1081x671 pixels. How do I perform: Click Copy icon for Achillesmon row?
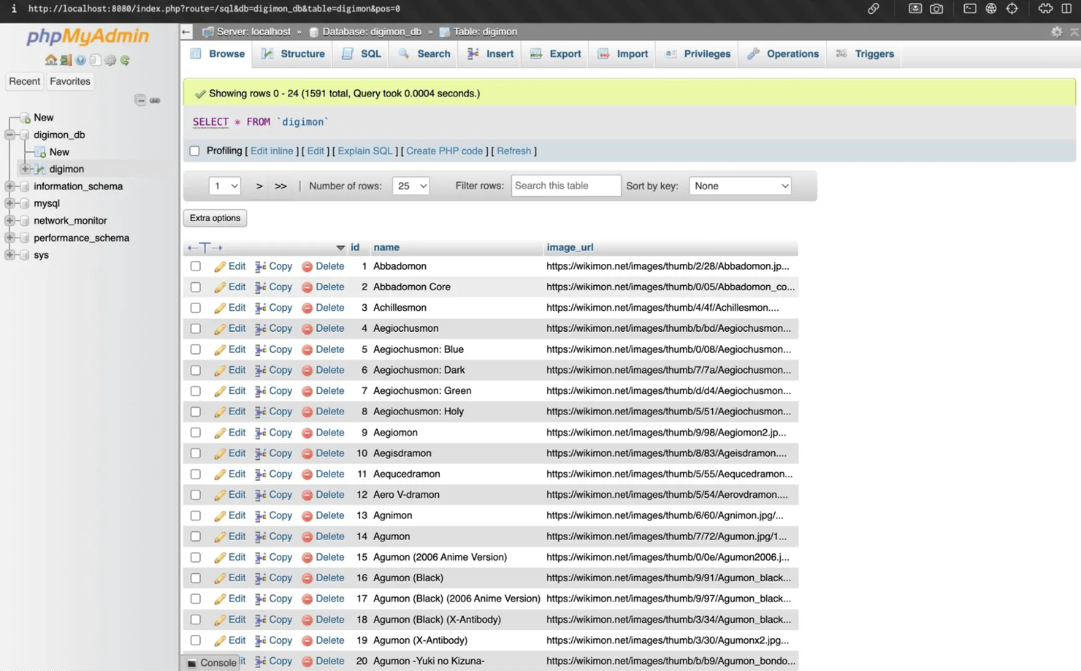260,308
